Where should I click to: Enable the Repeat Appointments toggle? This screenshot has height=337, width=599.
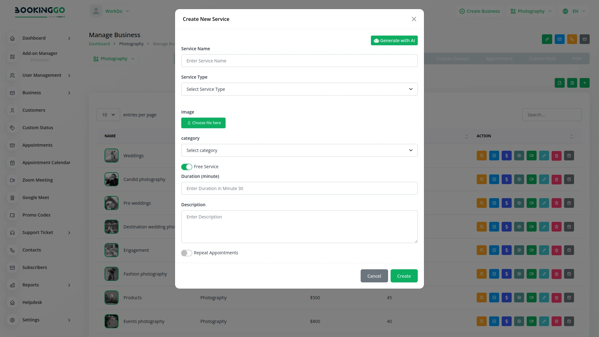tap(187, 253)
